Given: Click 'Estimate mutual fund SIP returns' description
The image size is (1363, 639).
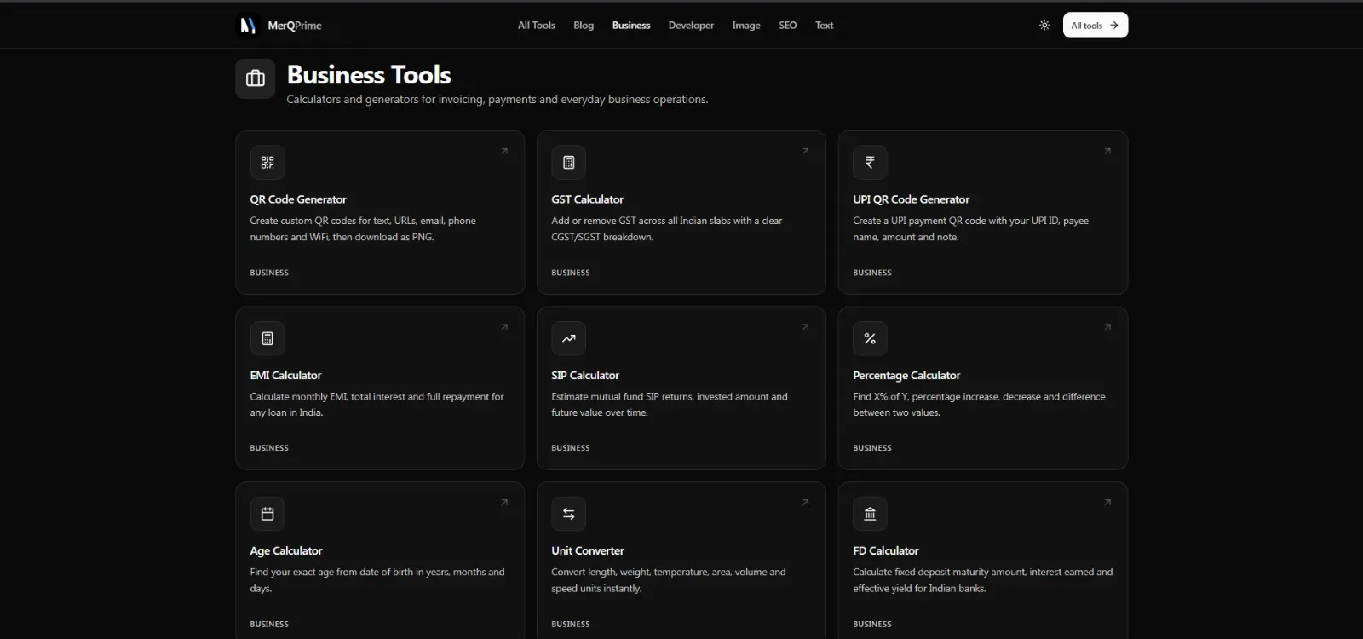Looking at the screenshot, I should tap(669, 404).
